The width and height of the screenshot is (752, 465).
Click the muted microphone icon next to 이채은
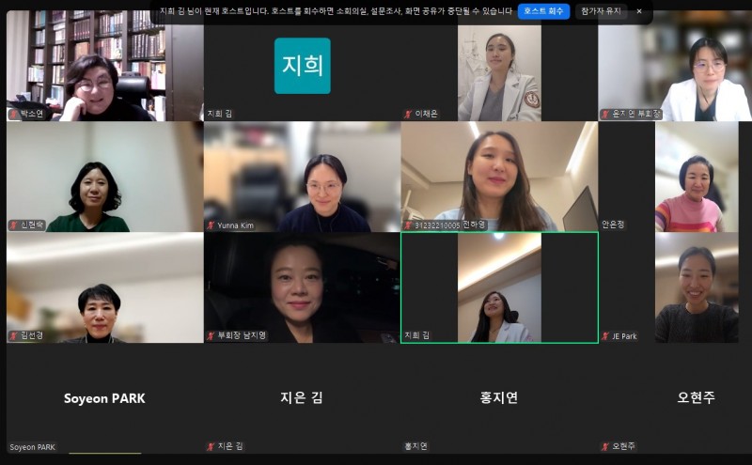(408, 114)
